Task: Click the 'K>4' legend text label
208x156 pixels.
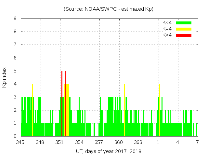Action: tap(167, 35)
